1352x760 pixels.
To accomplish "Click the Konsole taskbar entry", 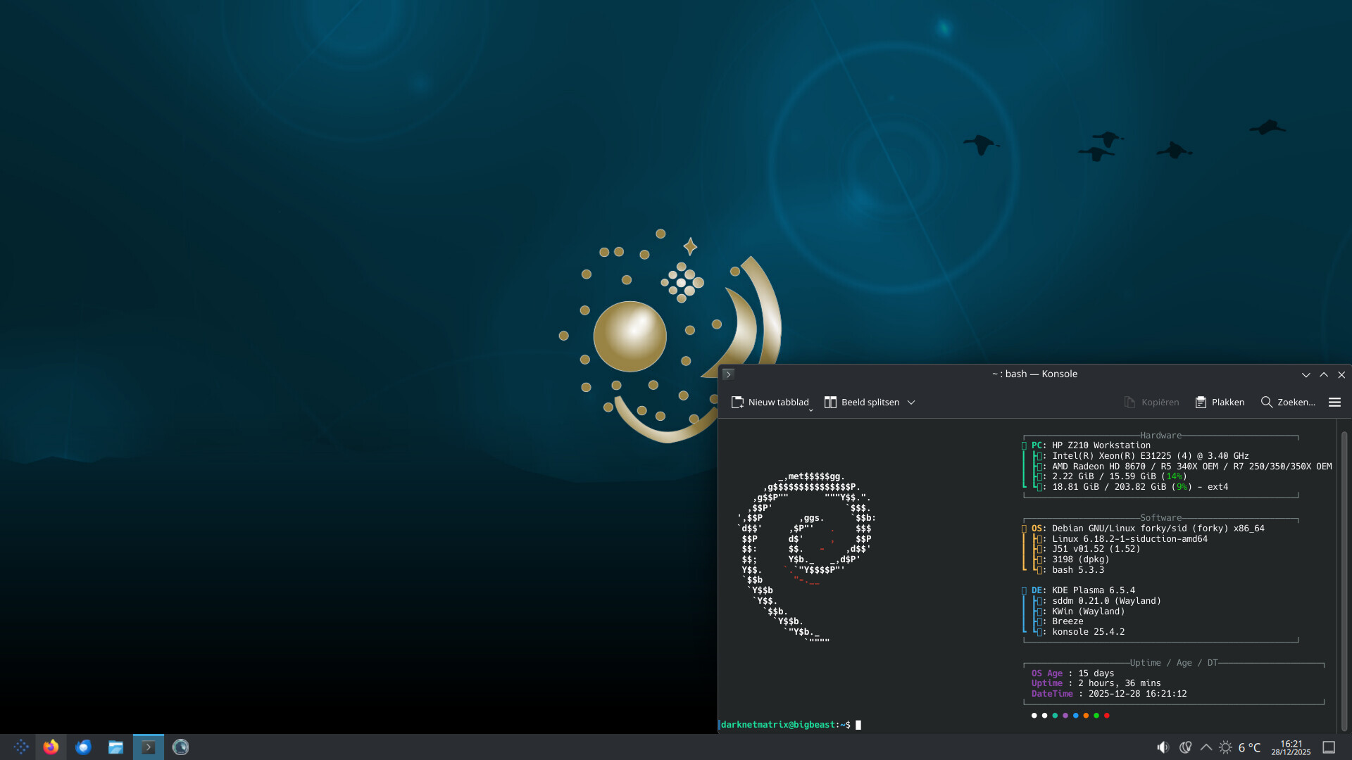I will coord(148,747).
